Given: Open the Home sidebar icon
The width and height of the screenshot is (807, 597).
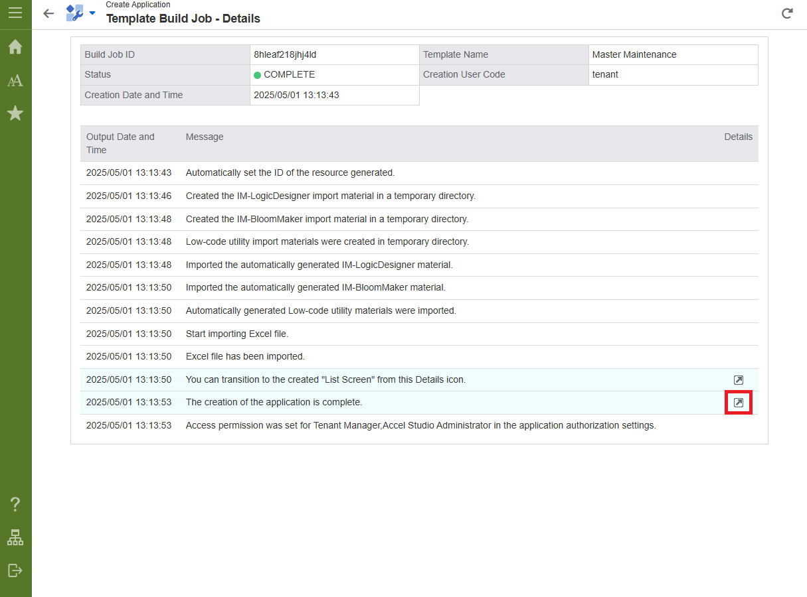Looking at the screenshot, I should pyautogui.click(x=15, y=47).
